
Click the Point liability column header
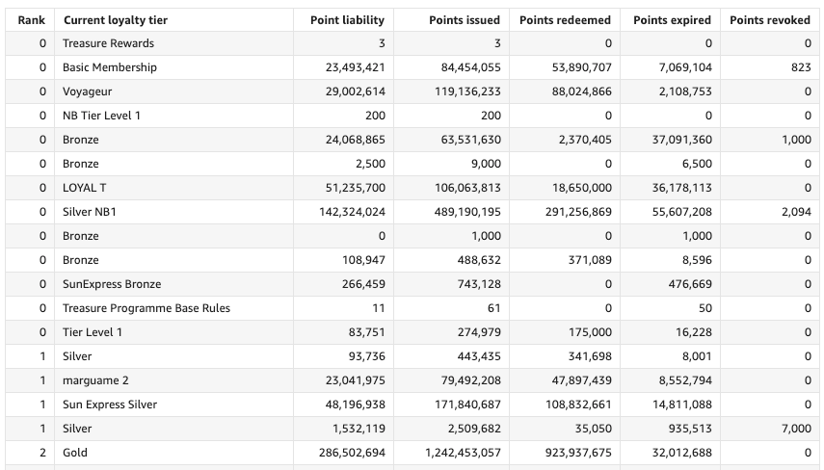[347, 20]
